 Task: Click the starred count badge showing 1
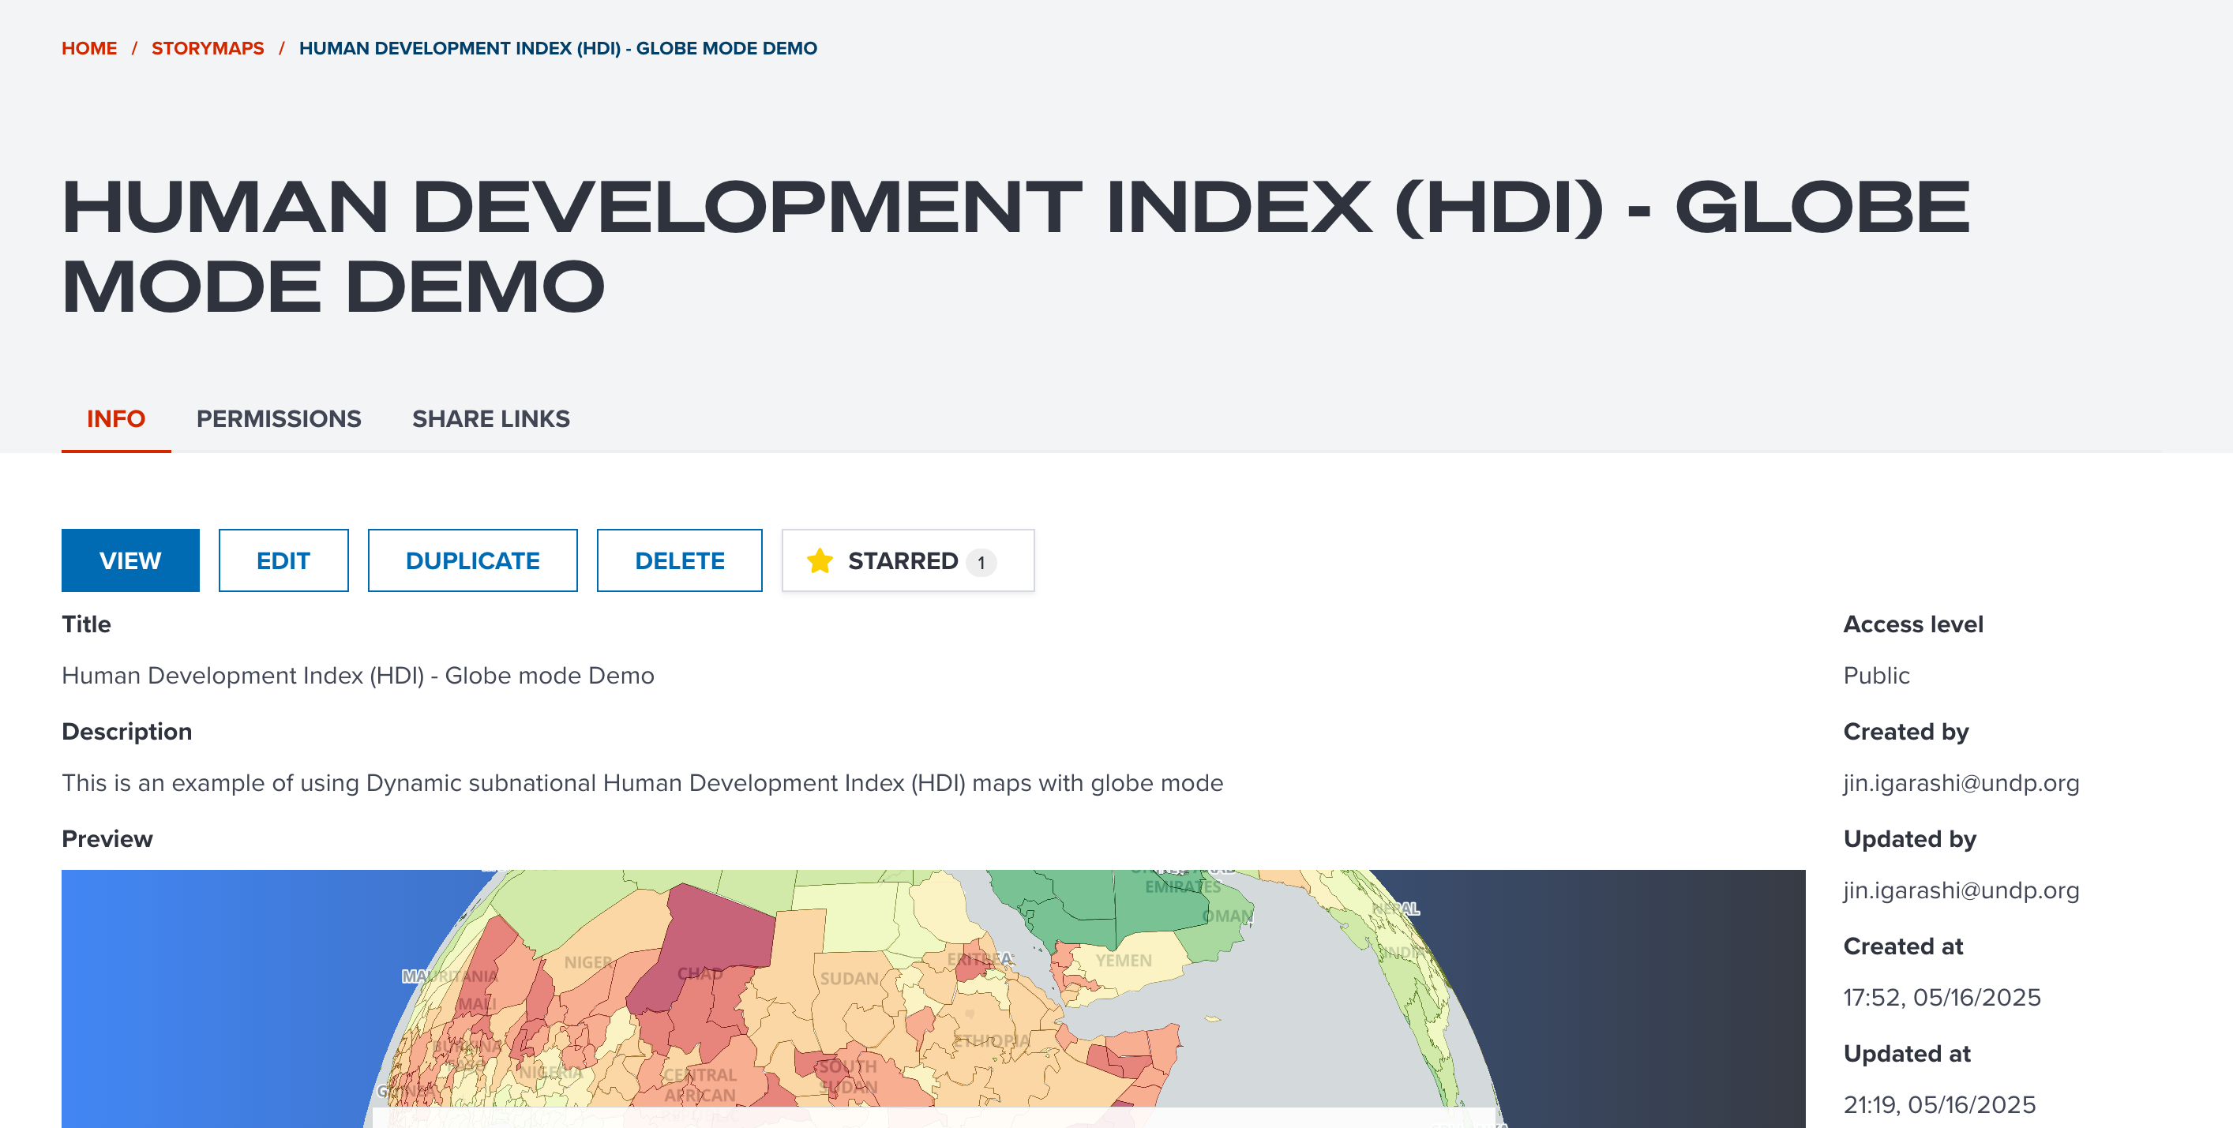click(x=981, y=561)
